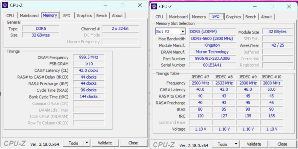The height and width of the screenshot is (149, 298).
Task: Click Close button in right window
Action: click(283, 144)
